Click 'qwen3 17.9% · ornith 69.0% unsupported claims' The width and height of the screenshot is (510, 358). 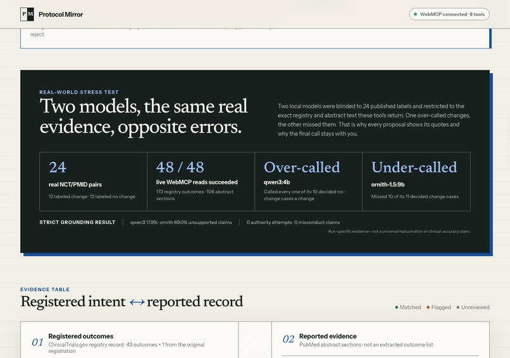[x=181, y=222]
